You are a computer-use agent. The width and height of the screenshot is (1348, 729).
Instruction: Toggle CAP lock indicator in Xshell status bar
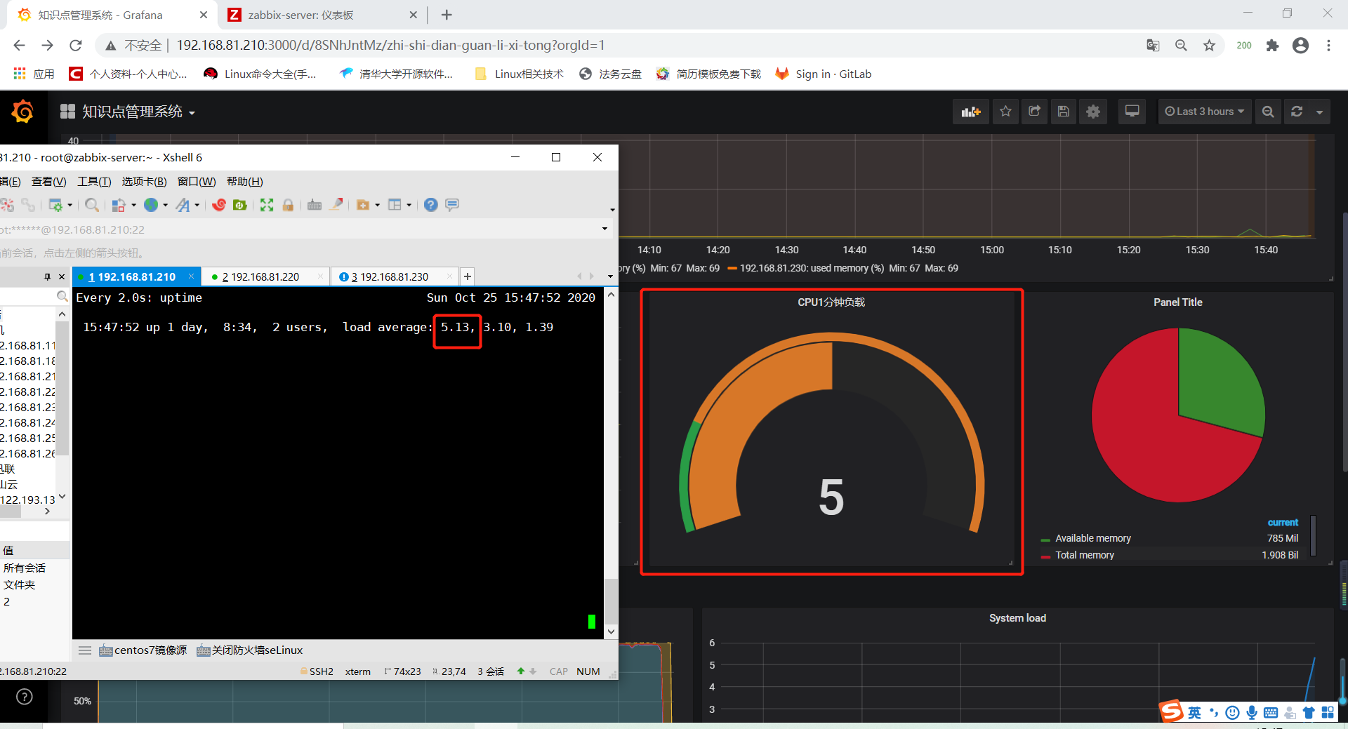[558, 671]
